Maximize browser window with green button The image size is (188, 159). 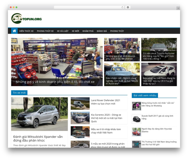coord(17,7)
